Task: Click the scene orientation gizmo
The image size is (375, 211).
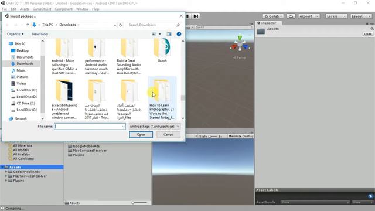Action: [240, 45]
